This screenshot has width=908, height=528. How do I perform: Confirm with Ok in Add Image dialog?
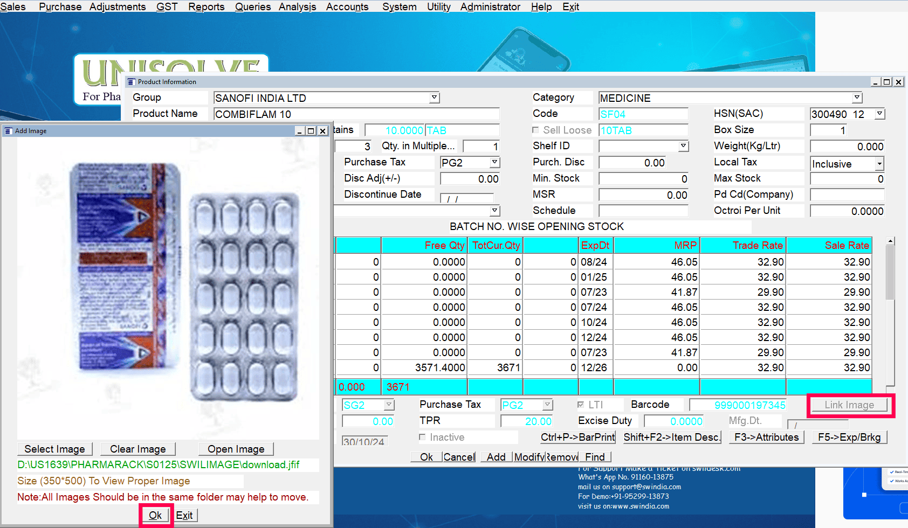tap(155, 515)
